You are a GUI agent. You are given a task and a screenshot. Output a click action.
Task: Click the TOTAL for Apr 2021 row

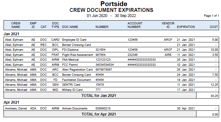click(x=111, y=114)
